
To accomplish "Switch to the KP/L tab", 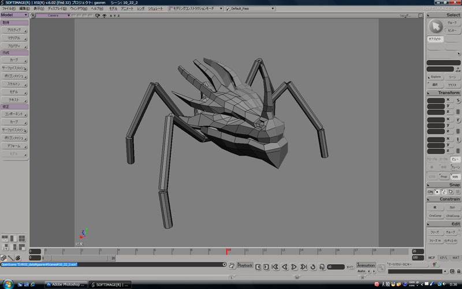I will tap(444, 258).
